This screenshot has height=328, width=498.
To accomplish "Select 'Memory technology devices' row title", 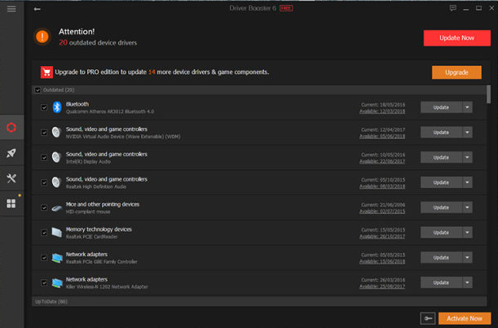I will click(99, 230).
